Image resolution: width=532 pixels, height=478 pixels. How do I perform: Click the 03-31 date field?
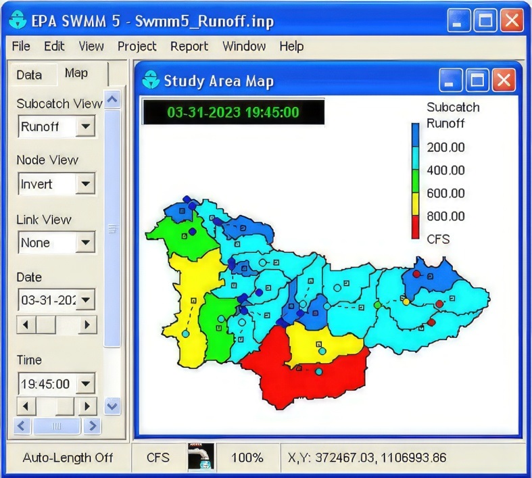(47, 300)
